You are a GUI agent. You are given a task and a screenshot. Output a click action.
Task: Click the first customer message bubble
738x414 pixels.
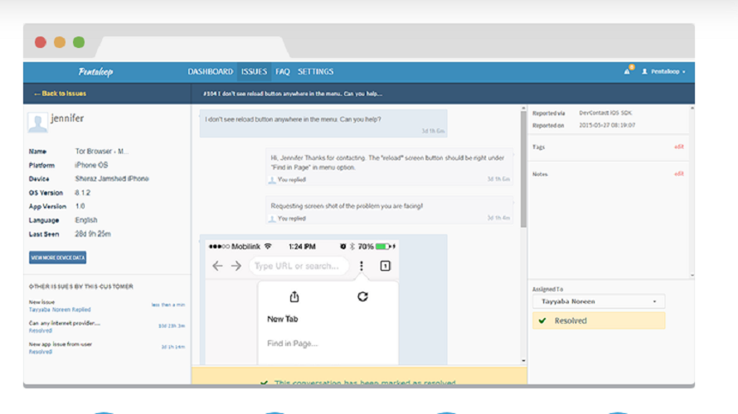click(323, 123)
